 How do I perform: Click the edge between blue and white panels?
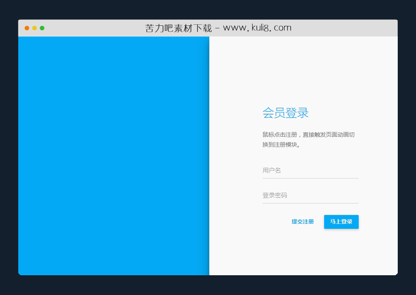209,152
